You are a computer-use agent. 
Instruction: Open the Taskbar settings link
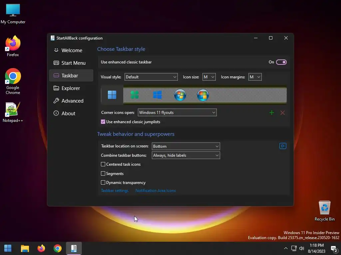pos(115,190)
